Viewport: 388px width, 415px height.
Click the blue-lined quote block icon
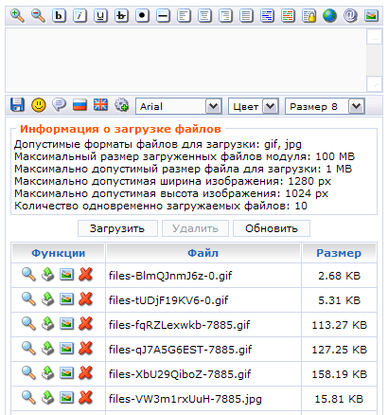[x=267, y=15]
